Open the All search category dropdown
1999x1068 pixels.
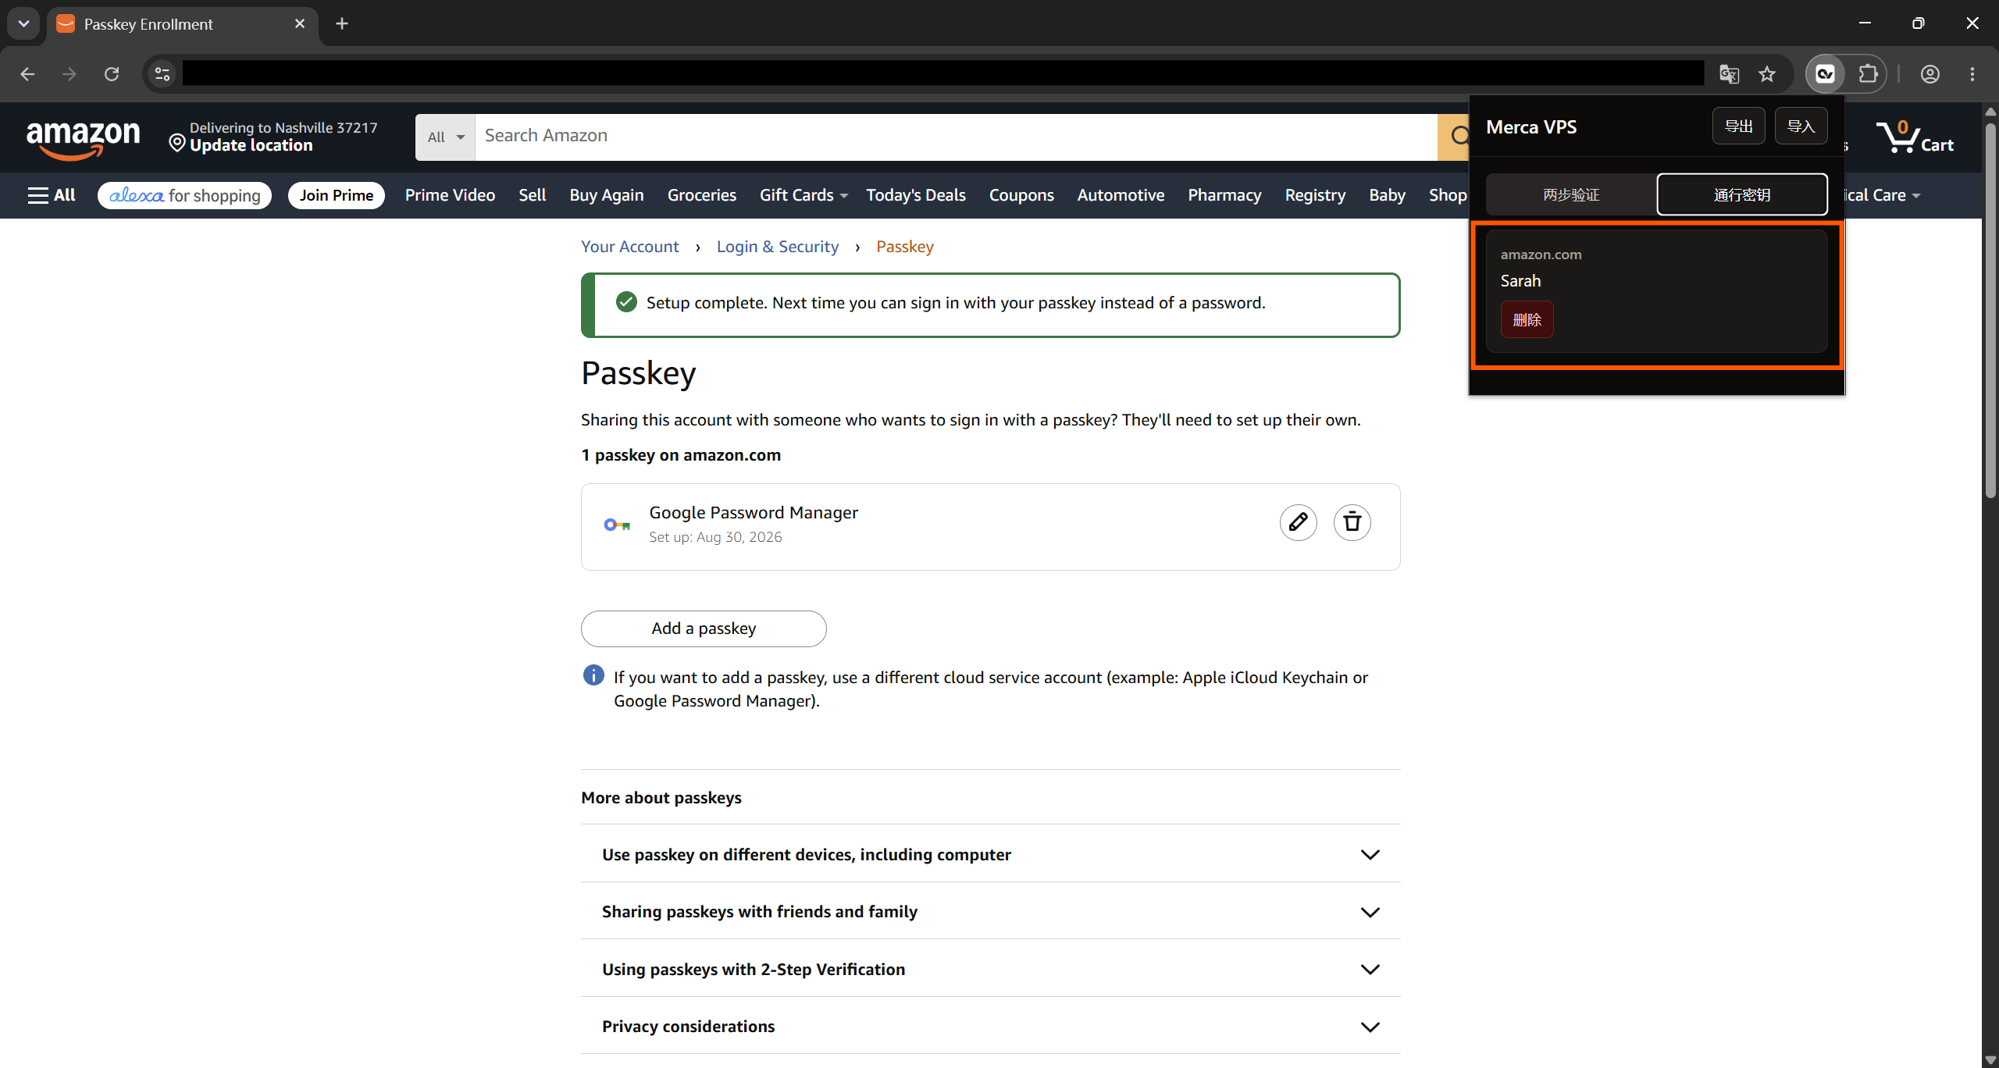445,137
